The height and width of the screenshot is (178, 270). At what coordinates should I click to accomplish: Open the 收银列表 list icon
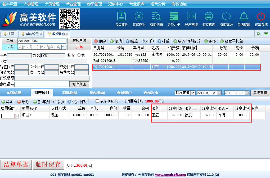pos(156,19)
